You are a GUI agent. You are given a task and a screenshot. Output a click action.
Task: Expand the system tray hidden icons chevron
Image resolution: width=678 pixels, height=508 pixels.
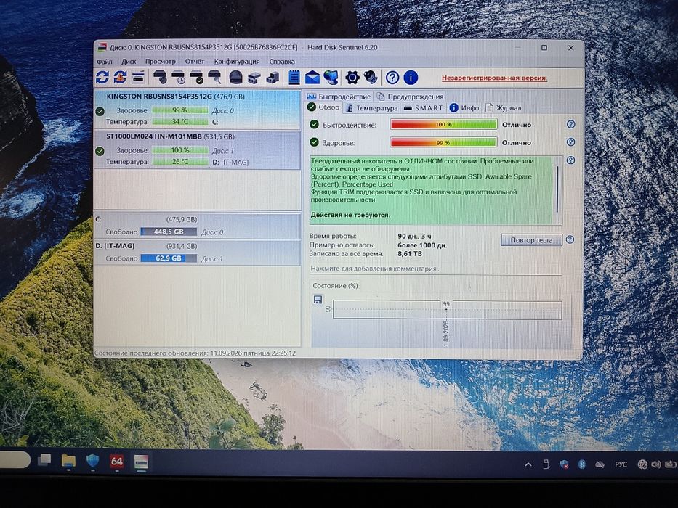(x=528, y=464)
